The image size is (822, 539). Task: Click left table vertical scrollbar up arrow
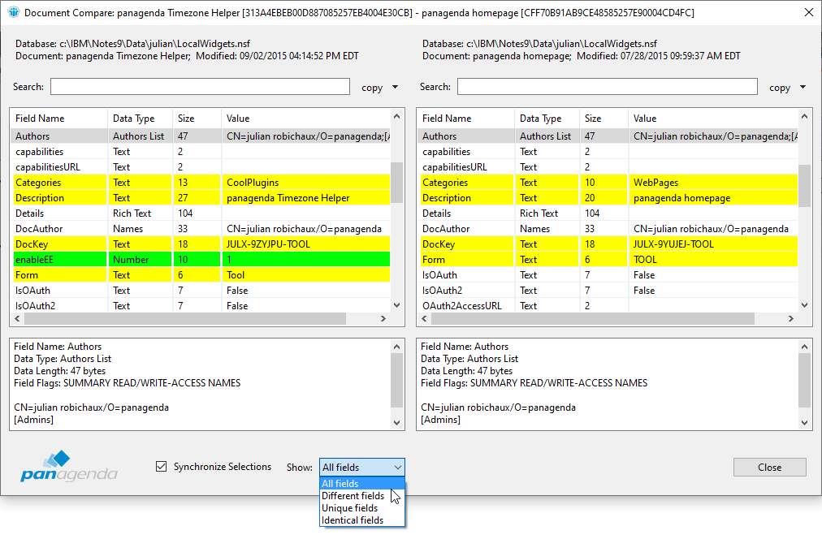click(397, 116)
